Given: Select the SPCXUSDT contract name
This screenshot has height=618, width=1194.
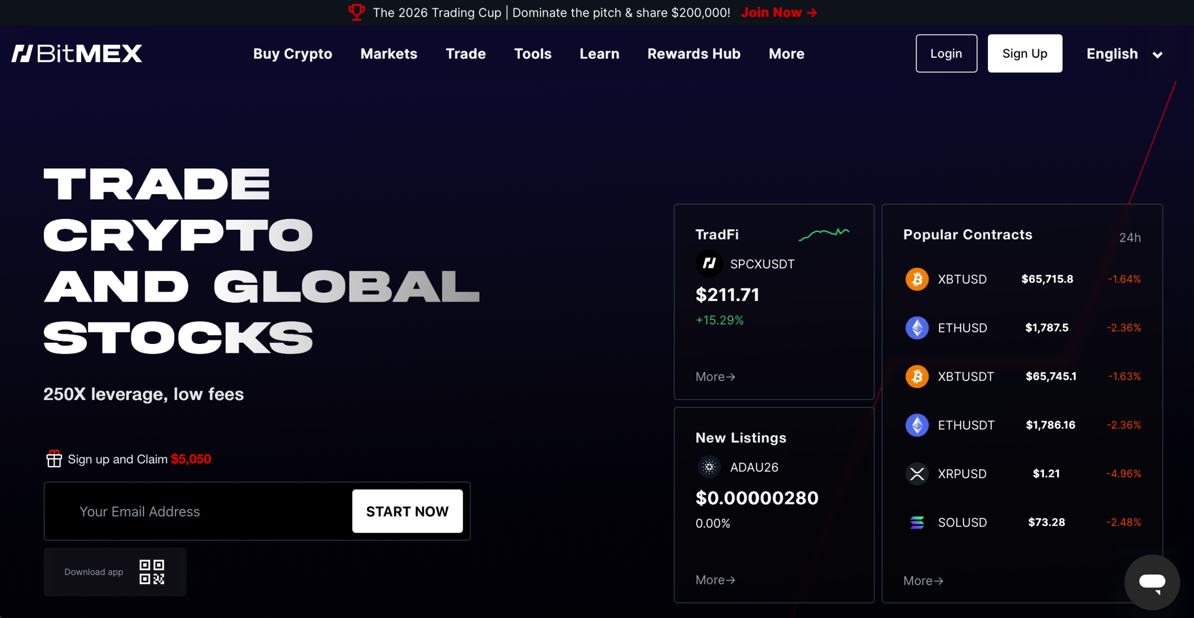Looking at the screenshot, I should [x=762, y=264].
